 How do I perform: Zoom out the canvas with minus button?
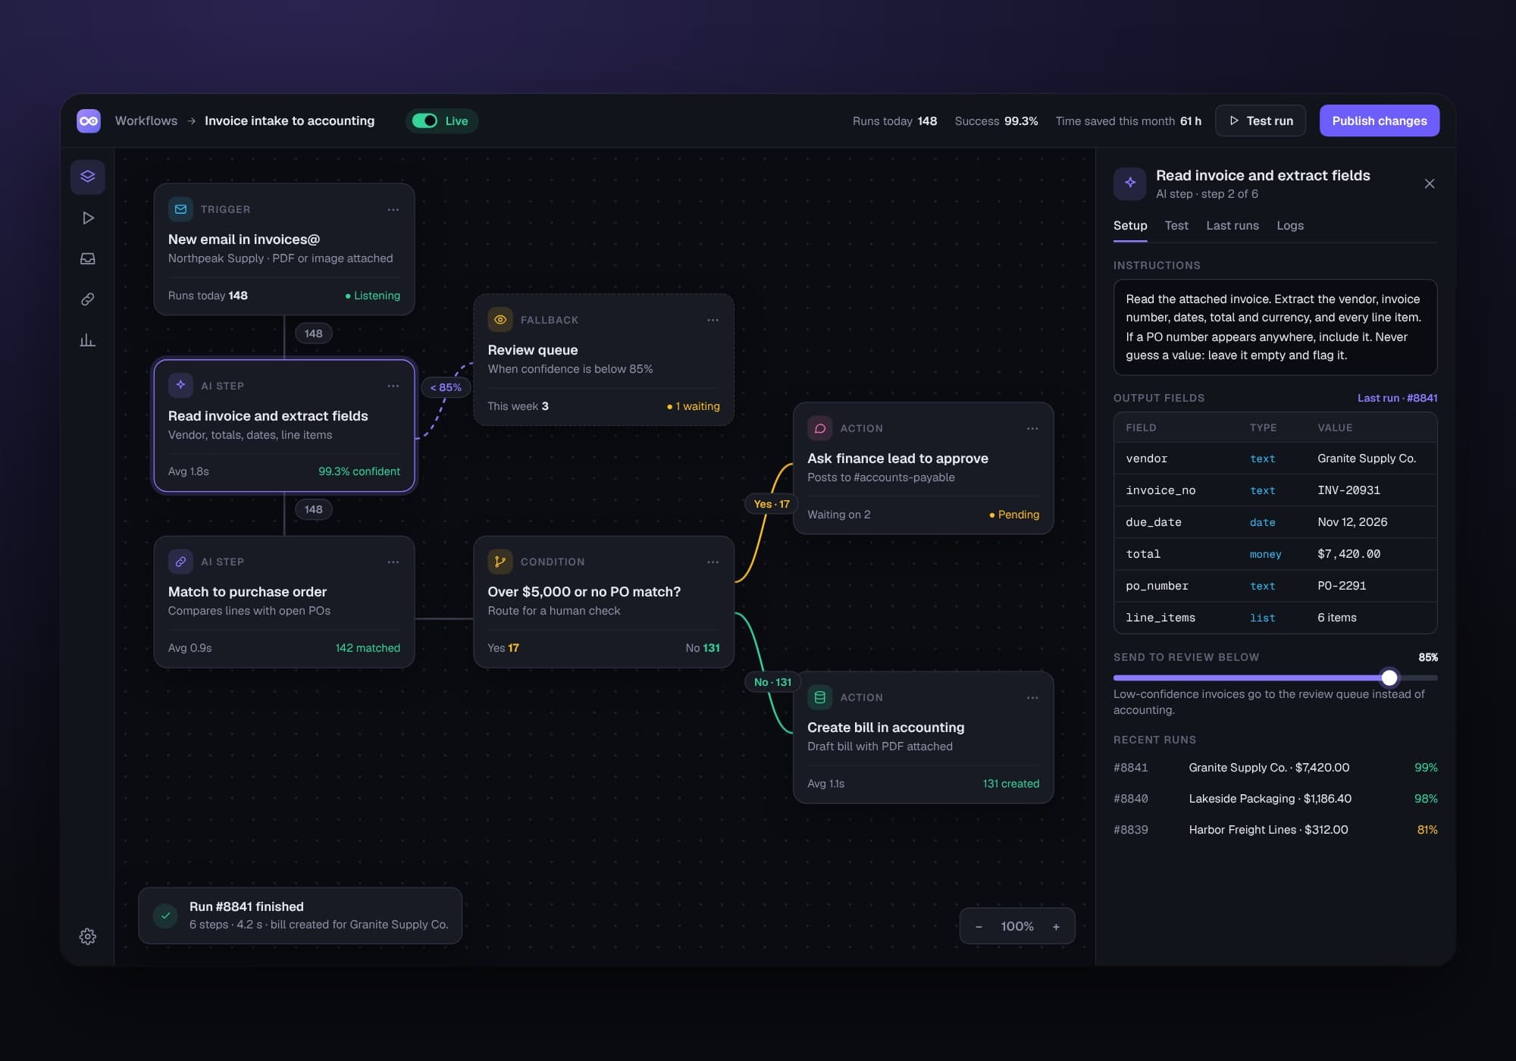point(979,927)
